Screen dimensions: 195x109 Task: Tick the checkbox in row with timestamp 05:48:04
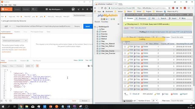pyautogui.click(x=125, y=83)
